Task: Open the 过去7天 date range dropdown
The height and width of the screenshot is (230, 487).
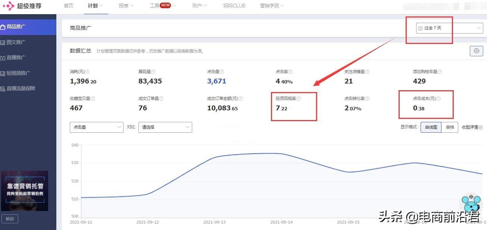Action: coord(450,28)
